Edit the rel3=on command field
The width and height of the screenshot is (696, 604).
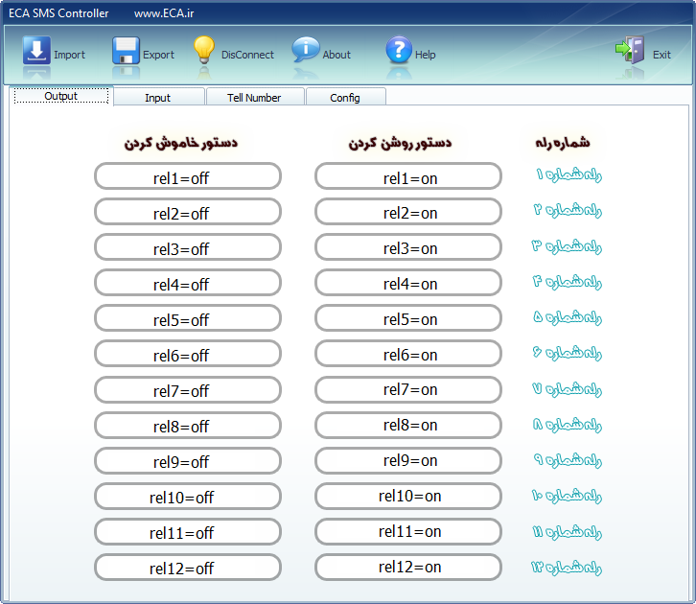(408, 247)
